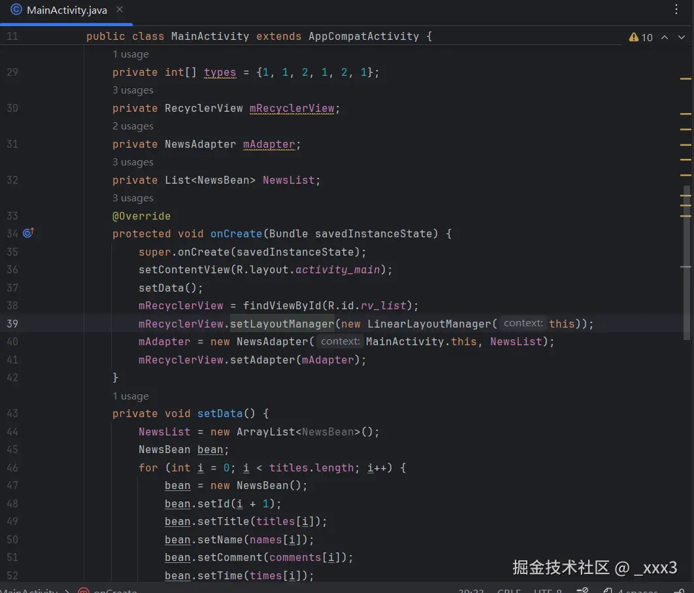The width and height of the screenshot is (694, 593).
Task: Close the MainActivity.java tab
Action: point(120,9)
